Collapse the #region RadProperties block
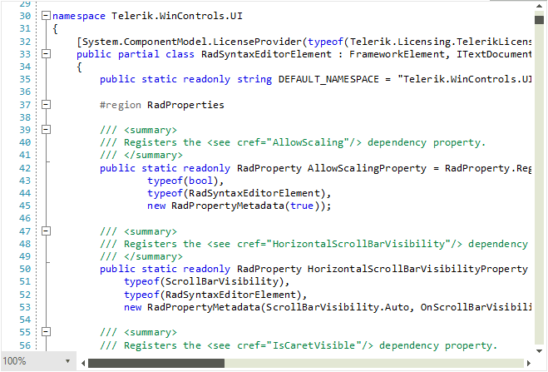The image size is (548, 372). [46, 105]
